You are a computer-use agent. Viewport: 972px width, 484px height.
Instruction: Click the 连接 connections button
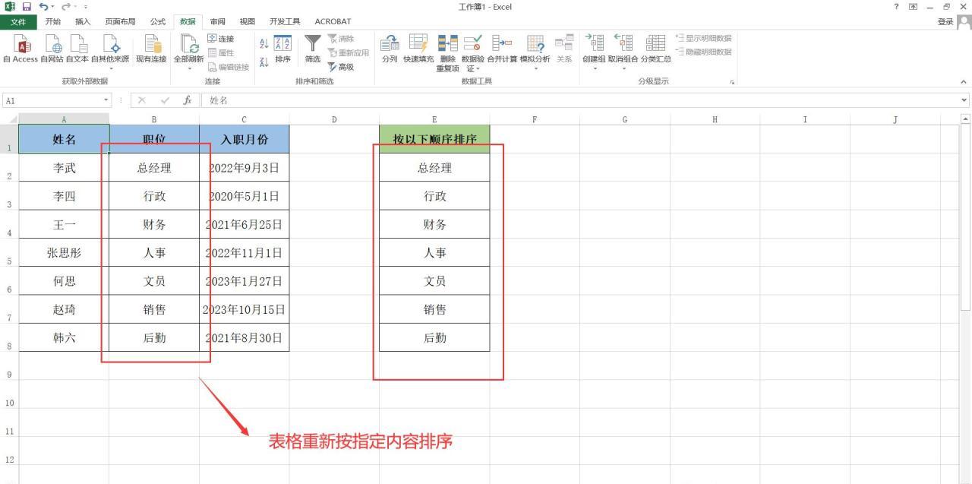[x=221, y=39]
